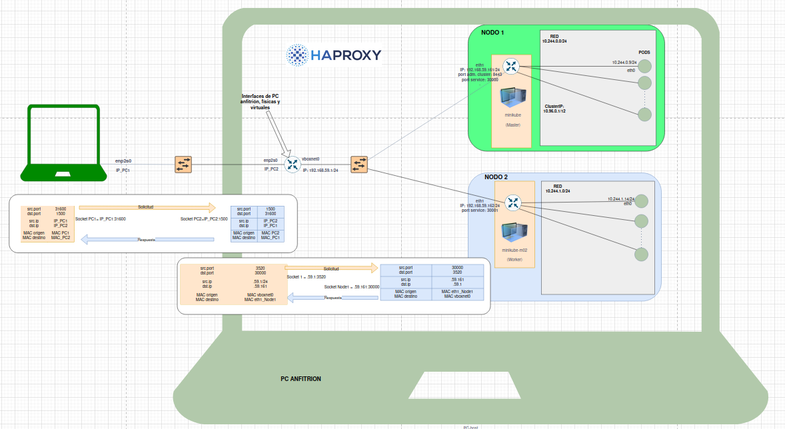Screen dimensions: 785x429
Task: Select the green laptop icon
Action: (63, 143)
